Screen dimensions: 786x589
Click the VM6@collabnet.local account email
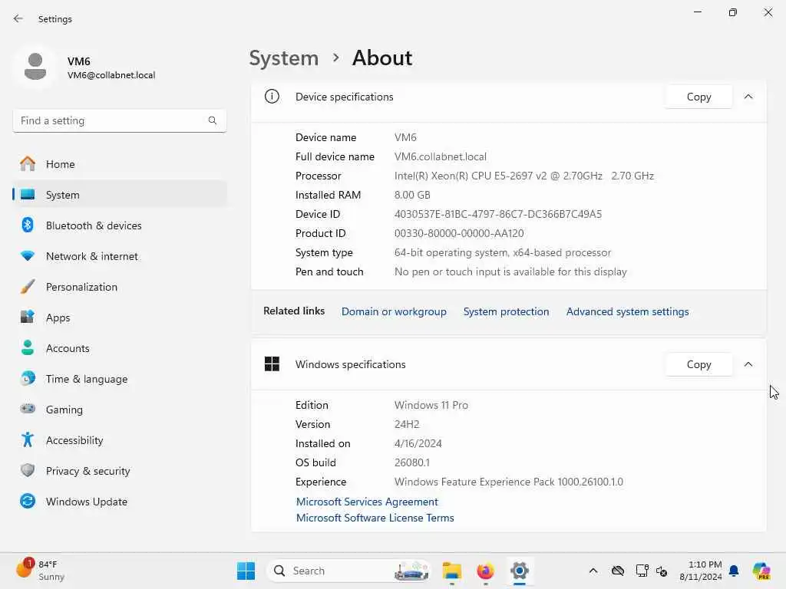[111, 75]
